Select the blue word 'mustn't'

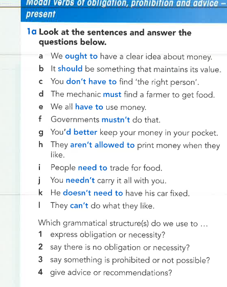(116, 119)
